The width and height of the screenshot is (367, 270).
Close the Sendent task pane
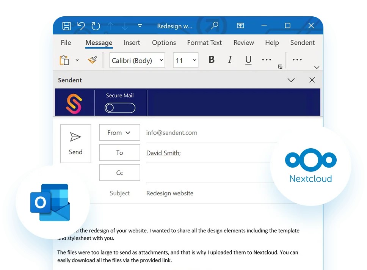[x=312, y=80]
